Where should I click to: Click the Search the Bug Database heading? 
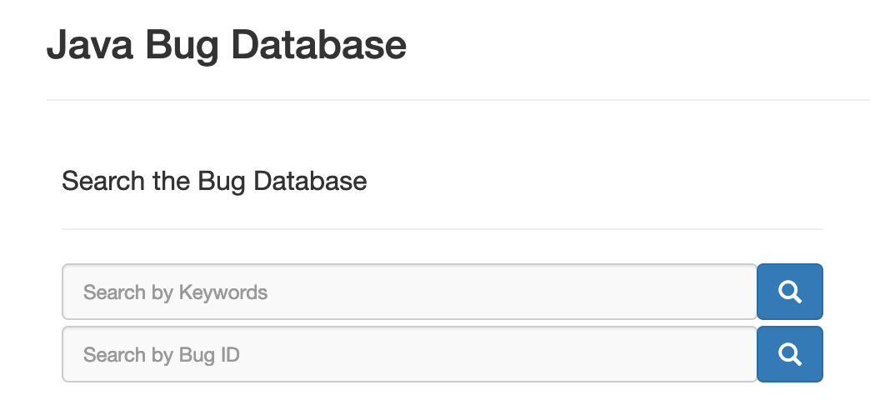tap(214, 182)
